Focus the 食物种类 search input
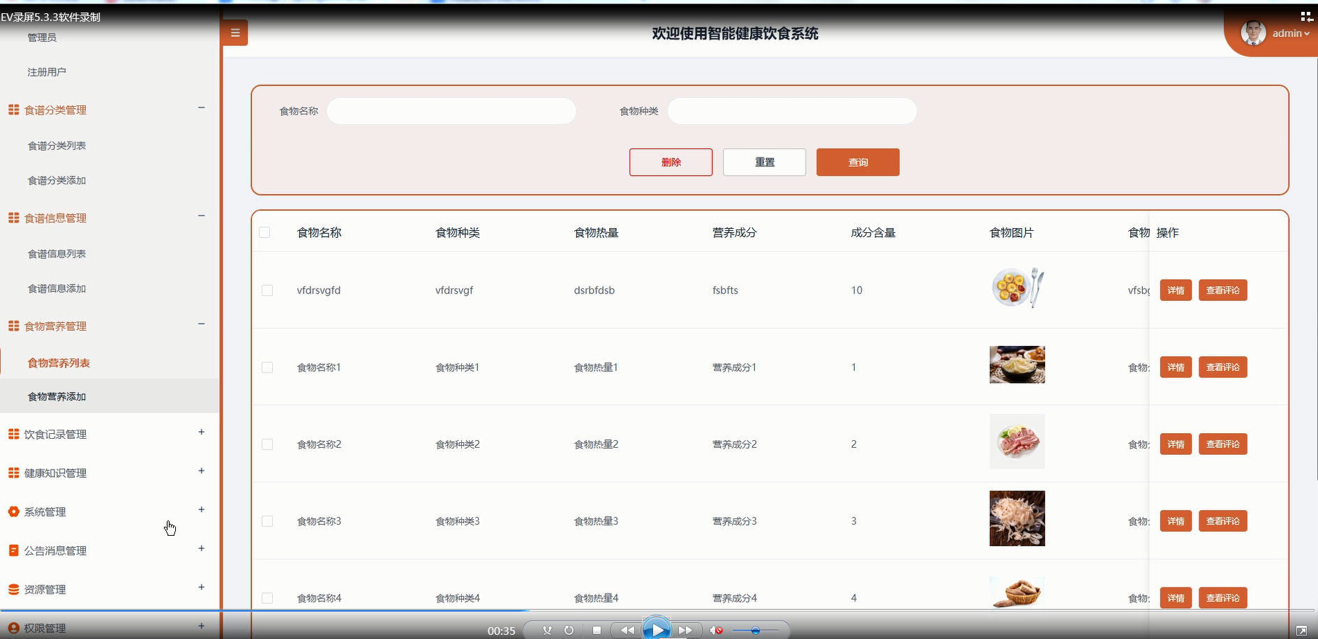The image size is (1318, 639). 792,111
